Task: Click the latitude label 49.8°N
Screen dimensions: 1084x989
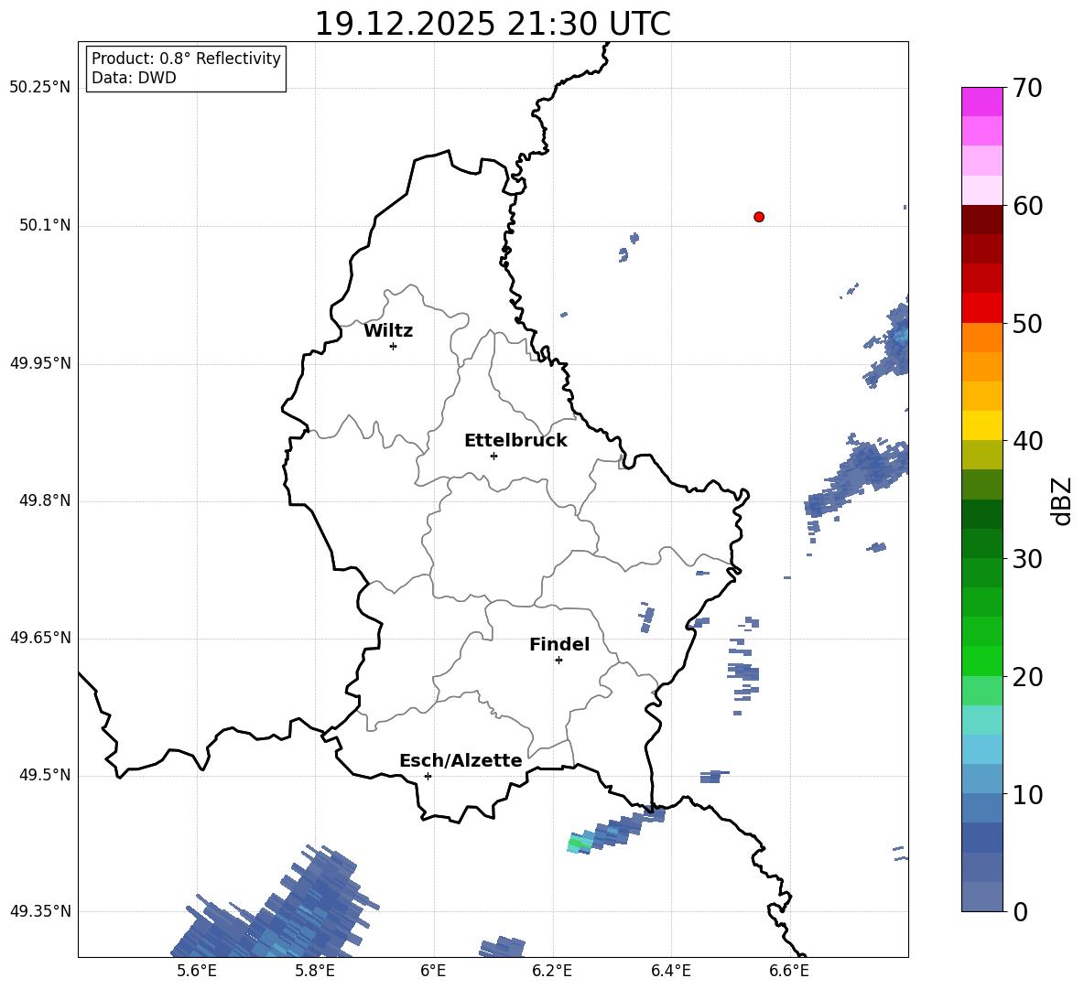Action: pos(45,500)
